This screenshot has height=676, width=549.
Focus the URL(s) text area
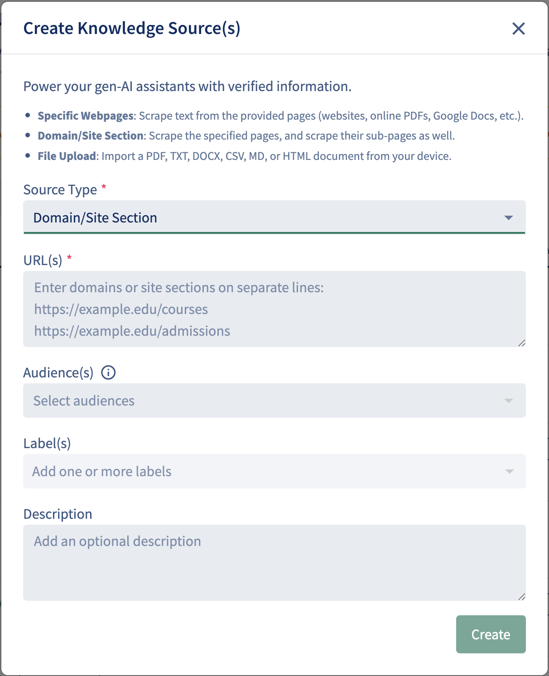[274, 309]
